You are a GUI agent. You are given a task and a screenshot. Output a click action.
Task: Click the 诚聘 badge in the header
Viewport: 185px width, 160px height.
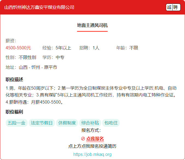pos(173,7)
